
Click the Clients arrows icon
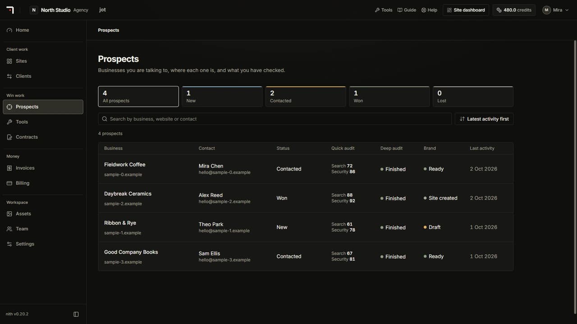click(x=9, y=76)
